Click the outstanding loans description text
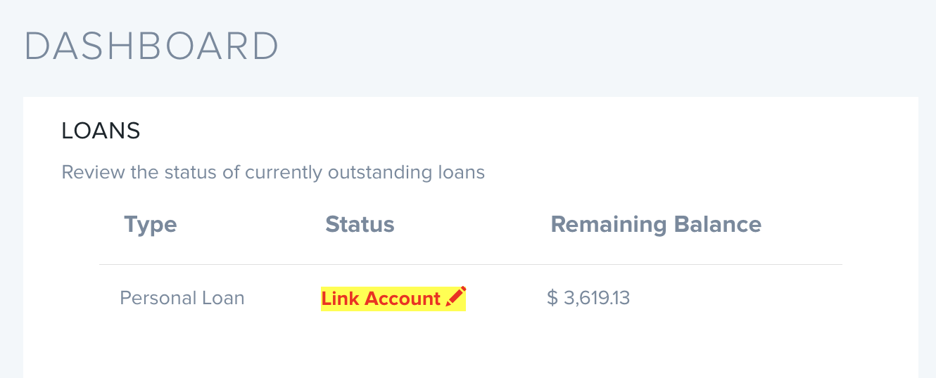Screen dimensions: 936x378 273,172
